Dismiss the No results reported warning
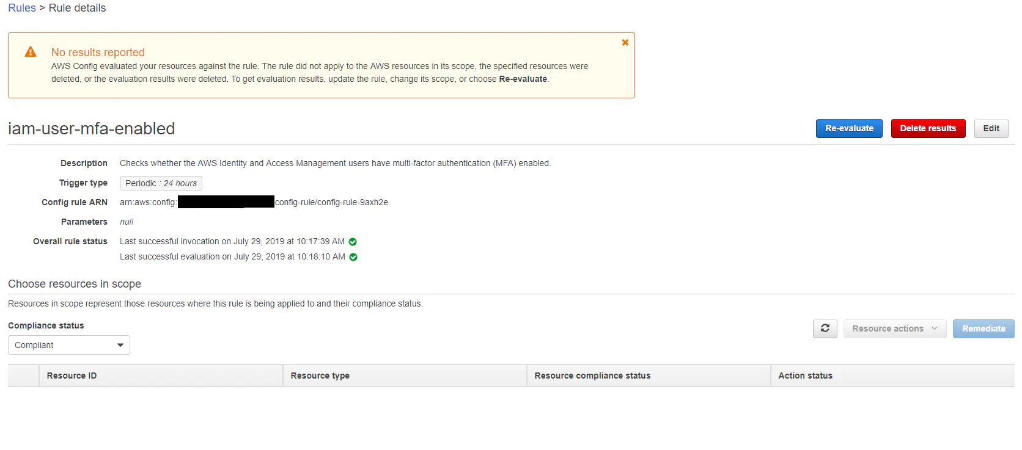The height and width of the screenshot is (450, 1022). tap(625, 43)
